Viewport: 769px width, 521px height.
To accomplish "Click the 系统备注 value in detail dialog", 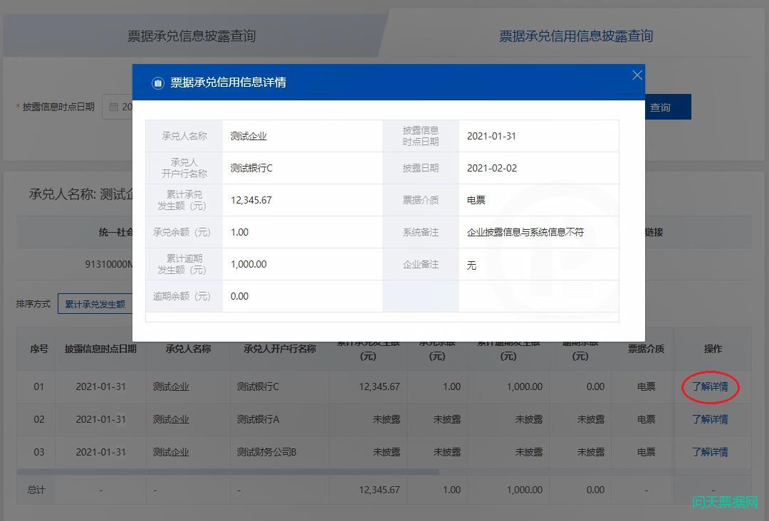I will (x=528, y=231).
